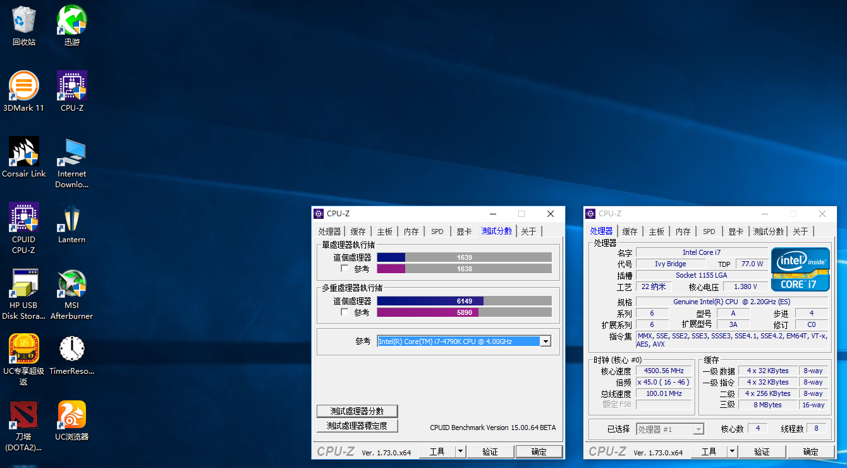The width and height of the screenshot is (847, 468).
Task: Select the Internet Download desktop shortcut
Action: click(x=72, y=163)
